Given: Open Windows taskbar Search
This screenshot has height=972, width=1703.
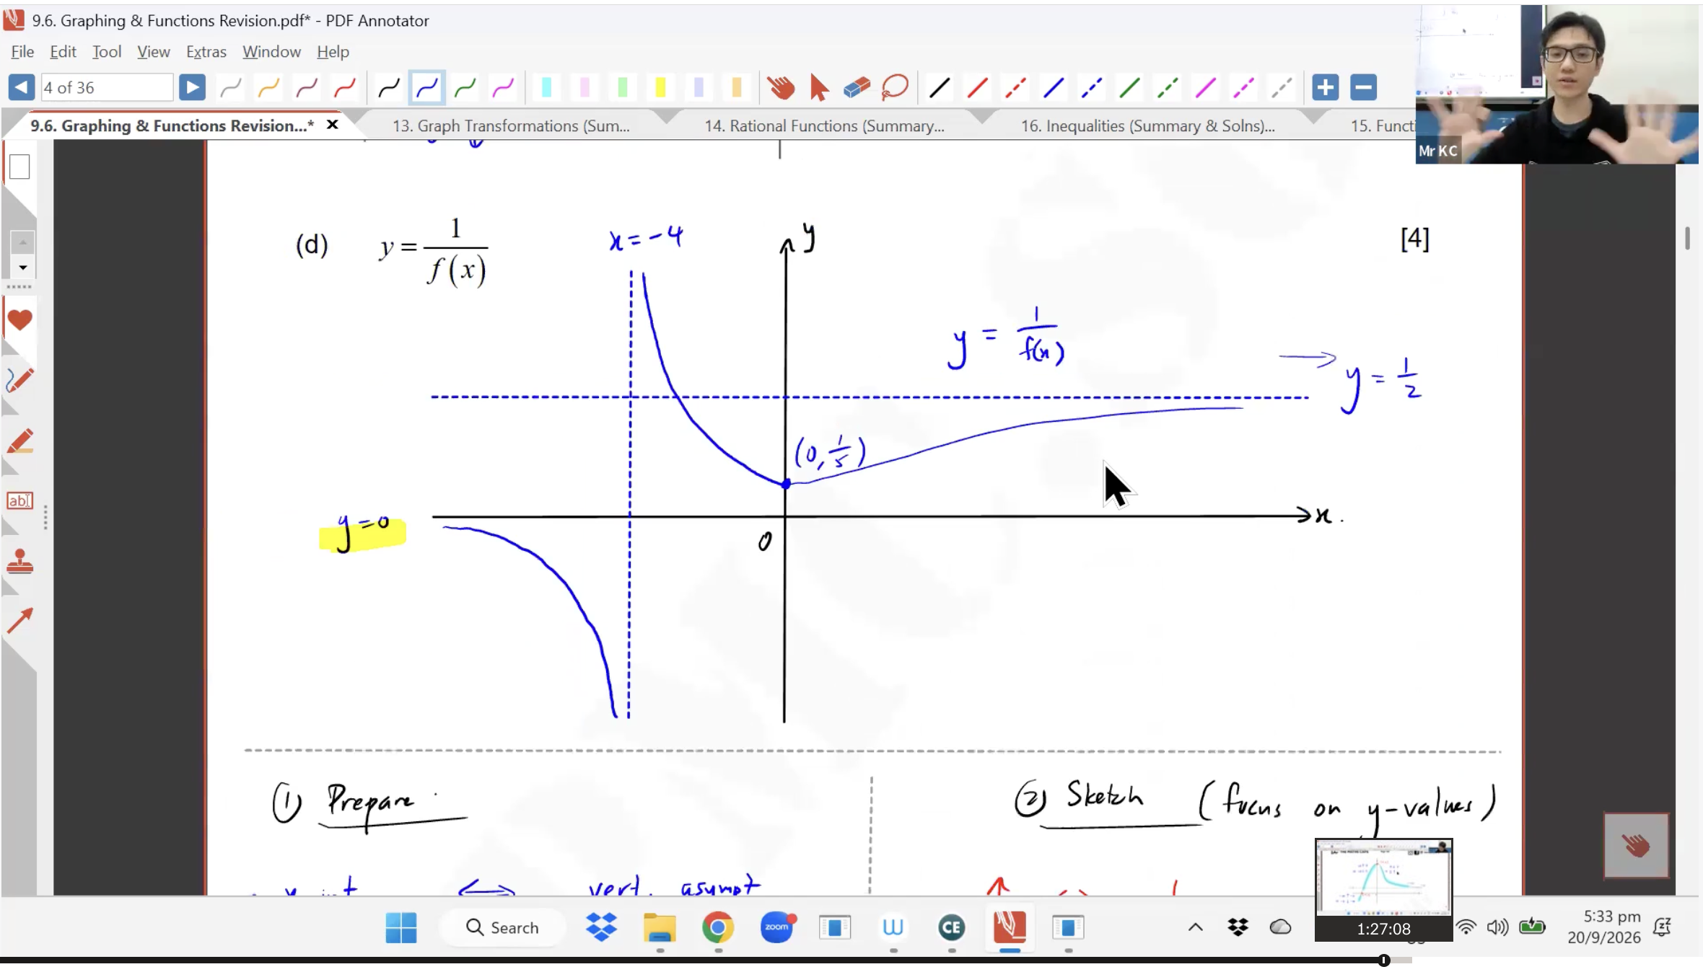Looking at the screenshot, I should click(x=502, y=927).
